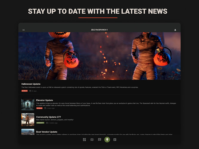Open the Halloween Update article title
This screenshot has height=149, width=199.
31,84
